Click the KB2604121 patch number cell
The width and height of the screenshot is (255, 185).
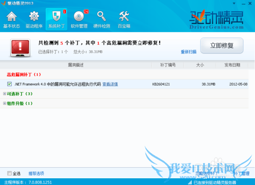[x=161, y=84]
